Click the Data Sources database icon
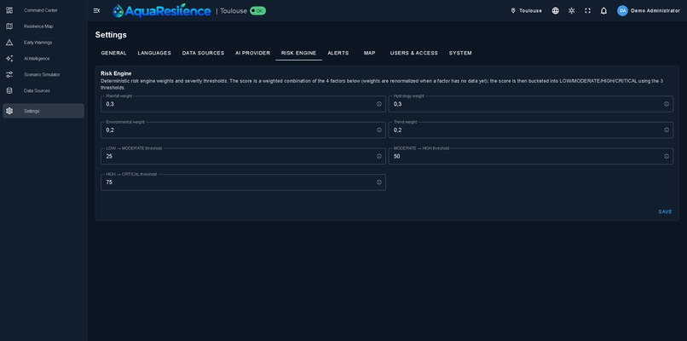 click(9, 90)
